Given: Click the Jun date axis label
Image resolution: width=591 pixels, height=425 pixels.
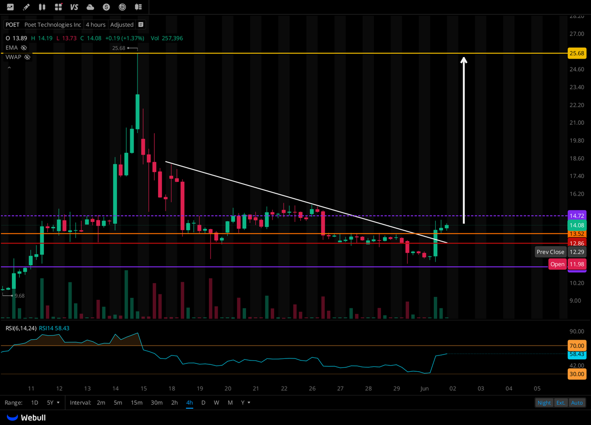Looking at the screenshot, I should [x=424, y=389].
